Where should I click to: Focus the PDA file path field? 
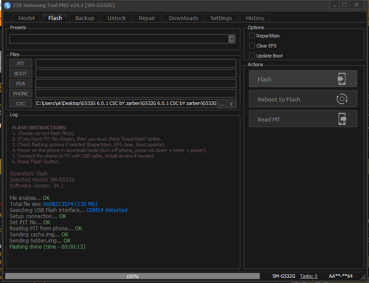pyautogui.click(x=136, y=84)
